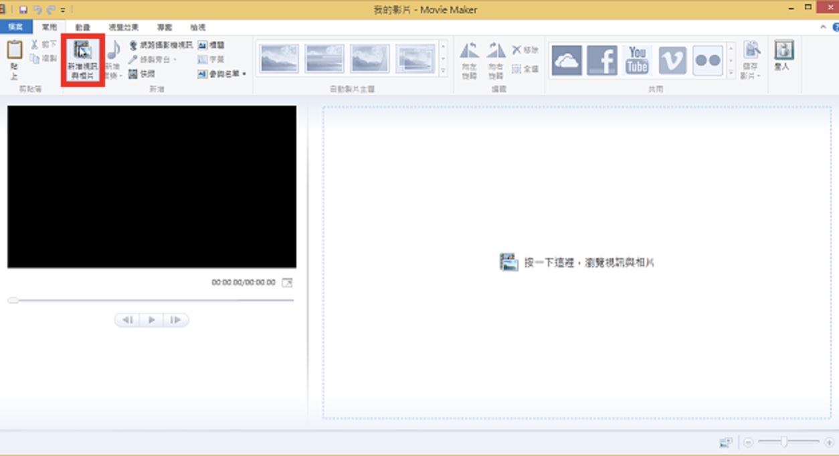Add a Caption to the clip
This screenshot has width=839, height=456.
click(211, 60)
